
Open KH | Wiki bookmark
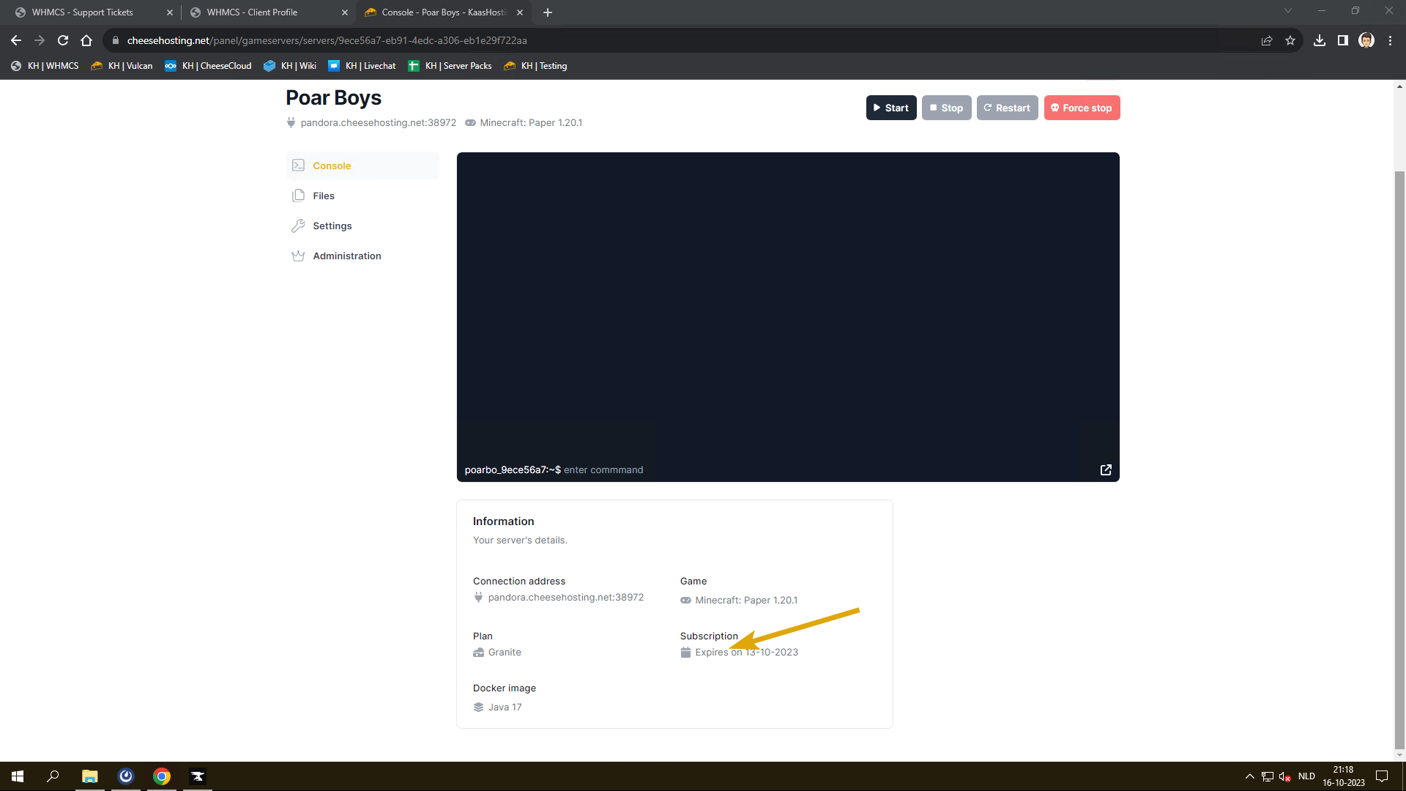[x=290, y=66]
